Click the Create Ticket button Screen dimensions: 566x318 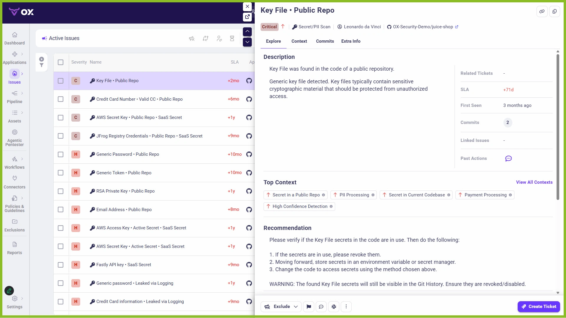[x=539, y=307]
